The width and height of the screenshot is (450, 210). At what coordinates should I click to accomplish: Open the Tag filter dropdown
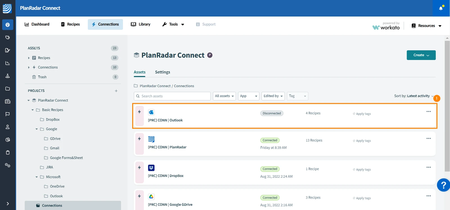[x=298, y=96]
